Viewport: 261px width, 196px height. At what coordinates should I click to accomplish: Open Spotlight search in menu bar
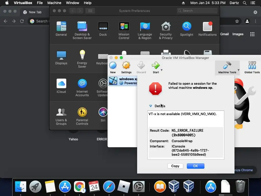click(244, 3)
